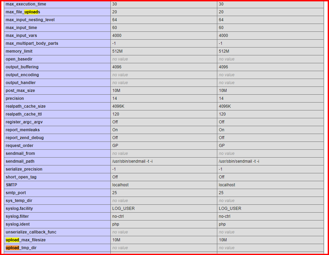Select the sendmail_path directive label
The image size is (329, 255).
point(20,161)
